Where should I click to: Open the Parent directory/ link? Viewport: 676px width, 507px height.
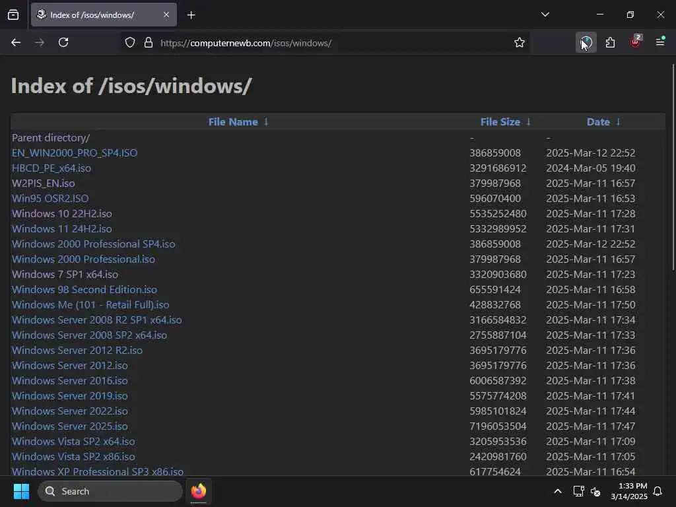click(x=51, y=138)
